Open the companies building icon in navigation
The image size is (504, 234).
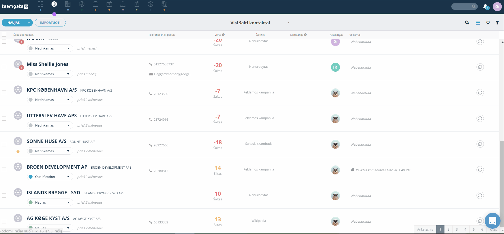(68, 4)
